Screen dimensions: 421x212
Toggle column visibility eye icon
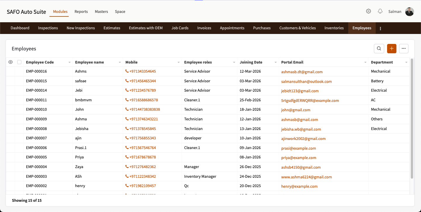[11, 62]
